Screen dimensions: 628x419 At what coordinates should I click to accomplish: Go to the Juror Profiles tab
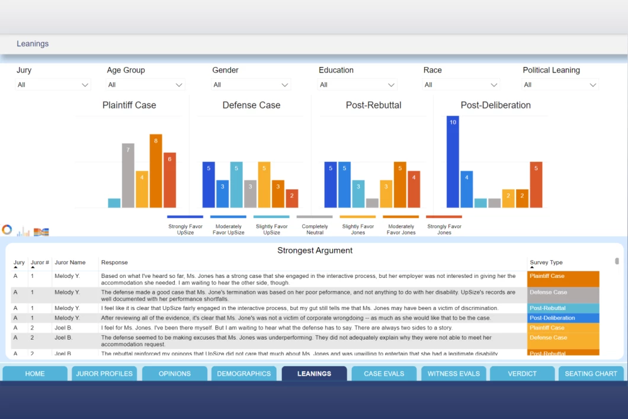[x=104, y=373]
